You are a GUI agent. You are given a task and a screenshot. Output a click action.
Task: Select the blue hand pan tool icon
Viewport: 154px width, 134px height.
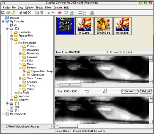pyautogui.click(x=66, y=13)
